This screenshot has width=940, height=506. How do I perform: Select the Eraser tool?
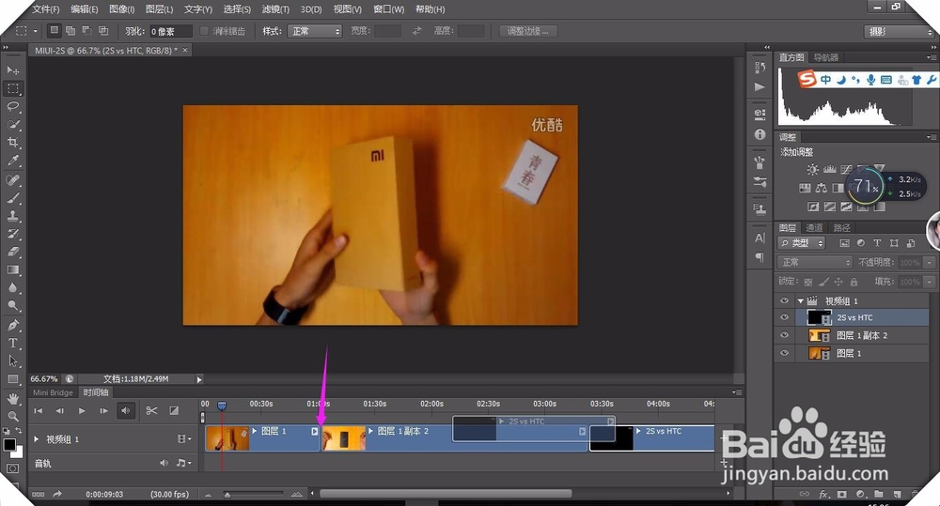pos(12,252)
